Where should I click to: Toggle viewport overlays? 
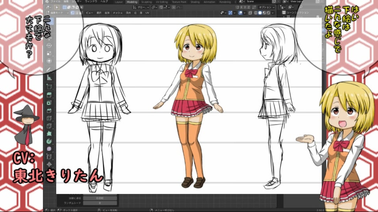240,13
